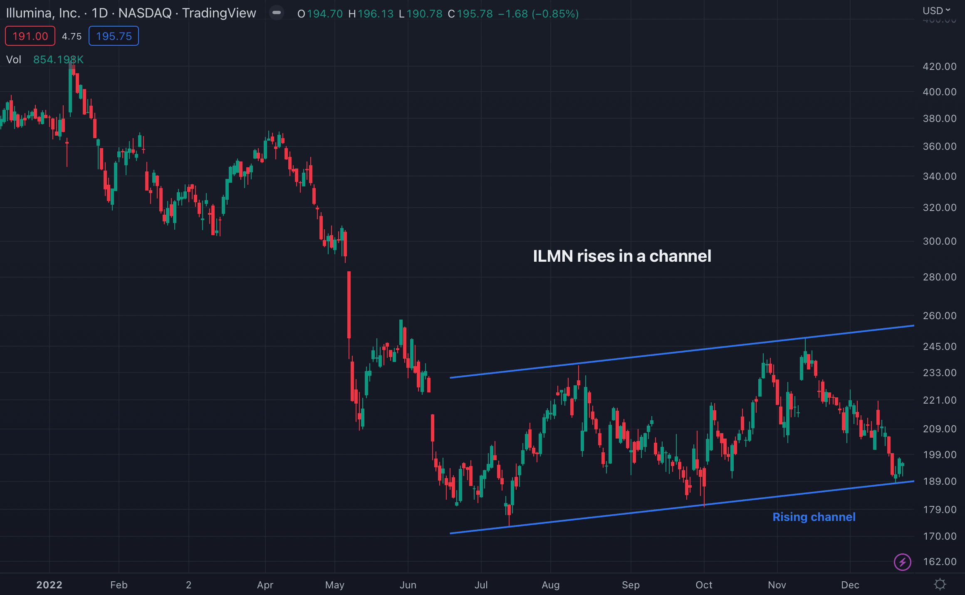Select the Vol indicator legend label

click(14, 59)
